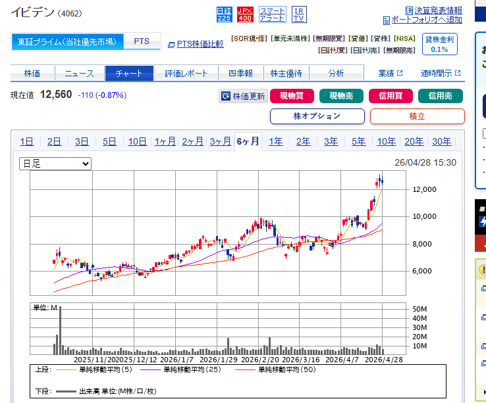Viewport: 486px width, 403px height.
Task: Set chart range to 20年
Action: 414,142
